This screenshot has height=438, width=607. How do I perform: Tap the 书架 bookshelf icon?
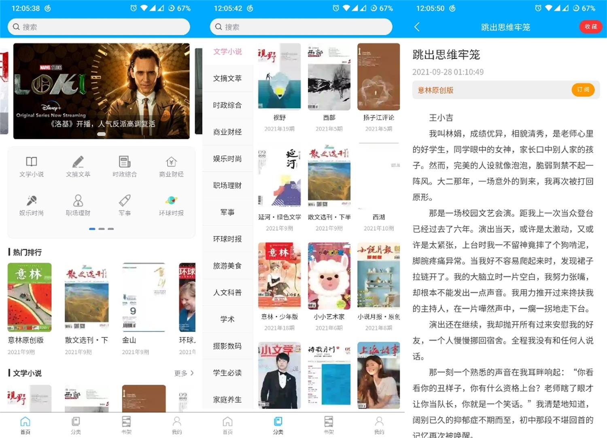pos(126,425)
